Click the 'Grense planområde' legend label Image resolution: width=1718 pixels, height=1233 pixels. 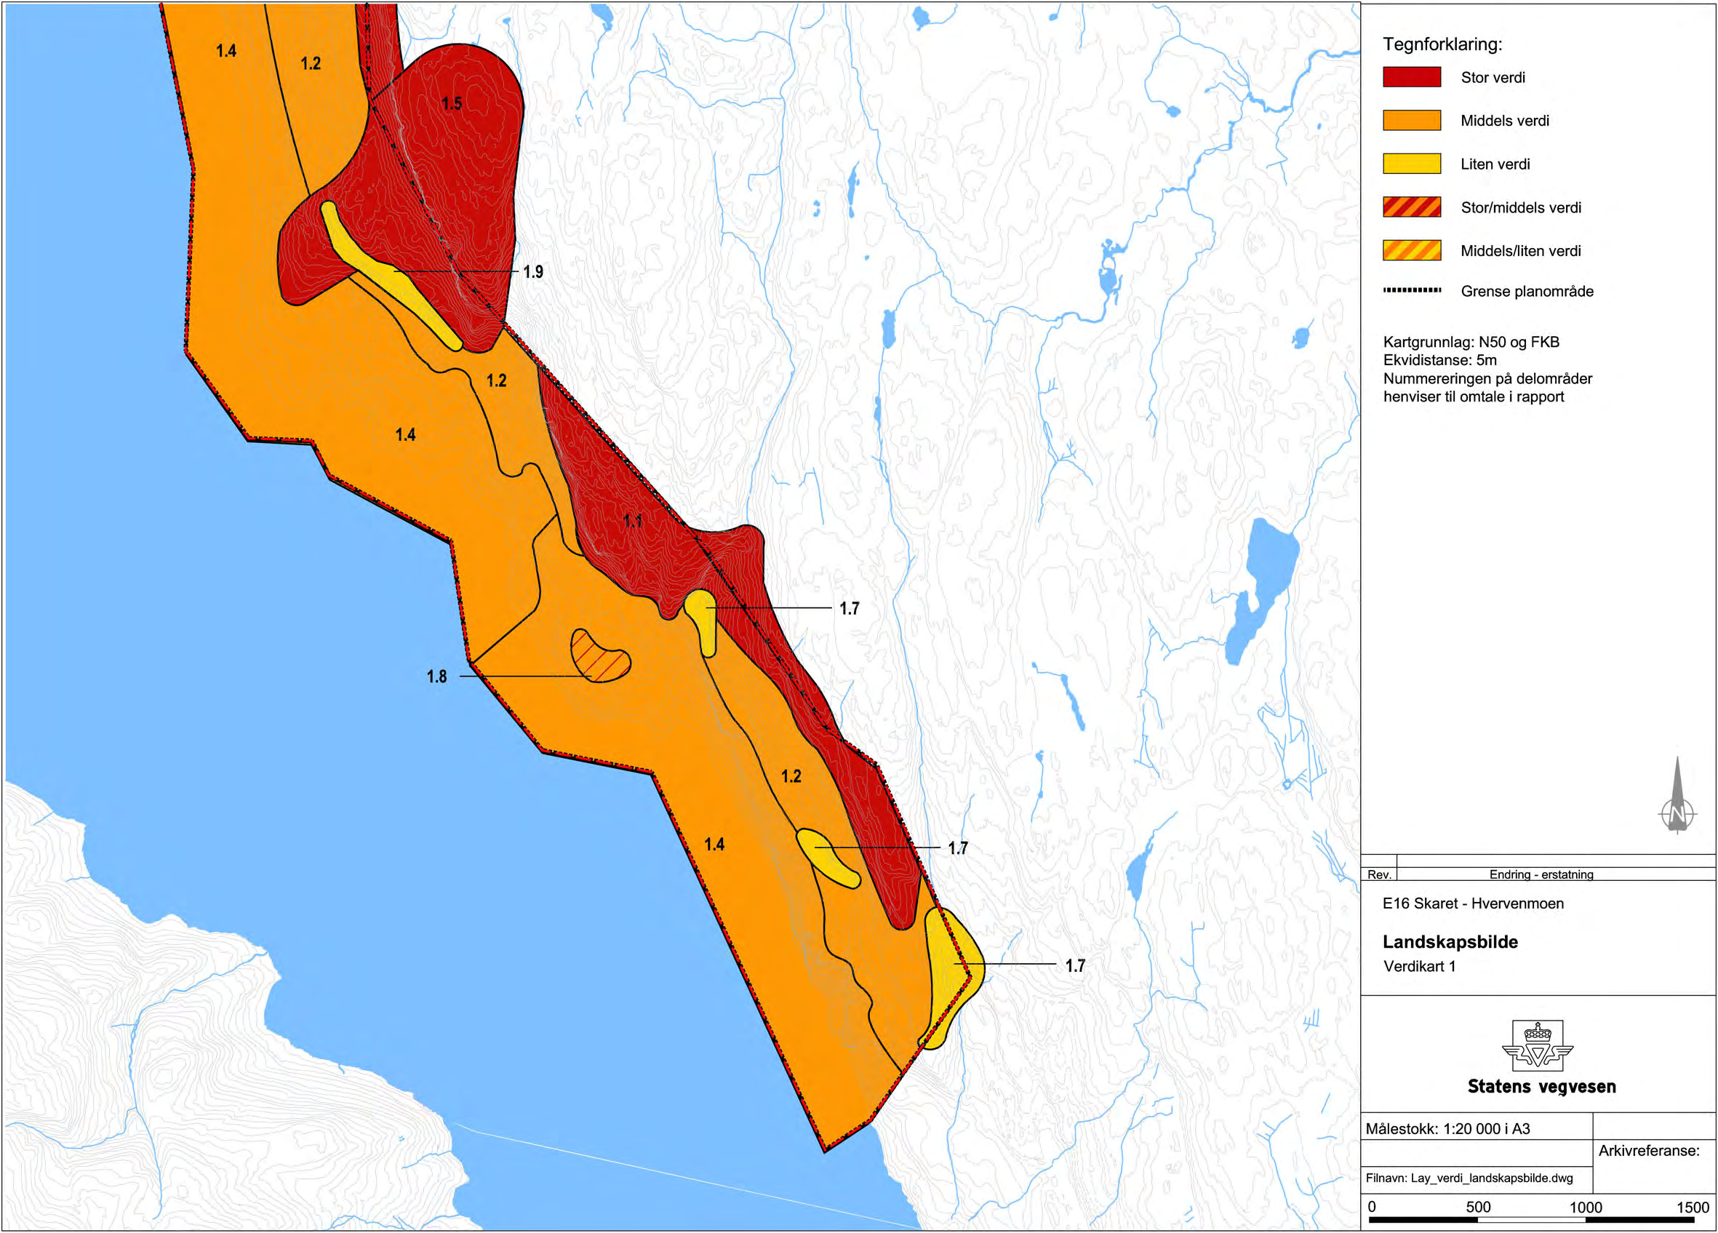pos(1527,291)
